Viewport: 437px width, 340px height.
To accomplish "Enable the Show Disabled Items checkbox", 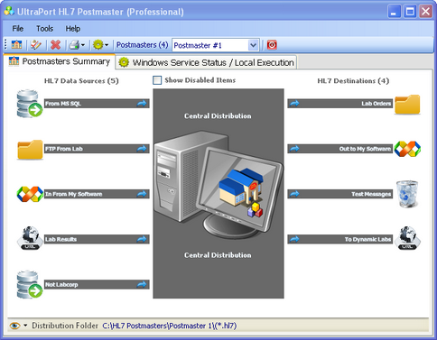I will (157, 80).
